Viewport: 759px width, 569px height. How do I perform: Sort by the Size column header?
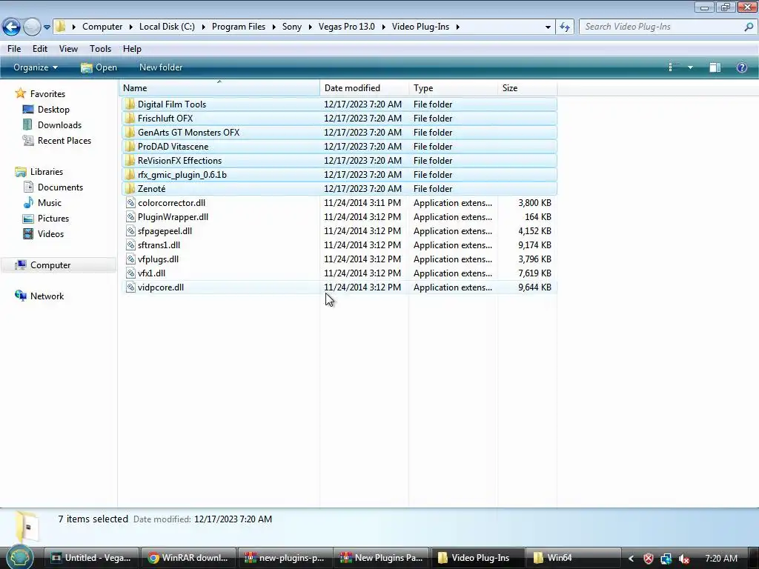tap(527, 88)
